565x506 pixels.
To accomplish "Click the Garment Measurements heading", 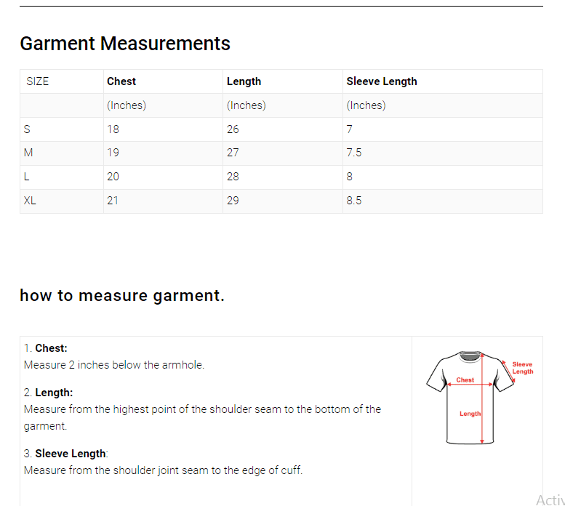I will click(125, 44).
